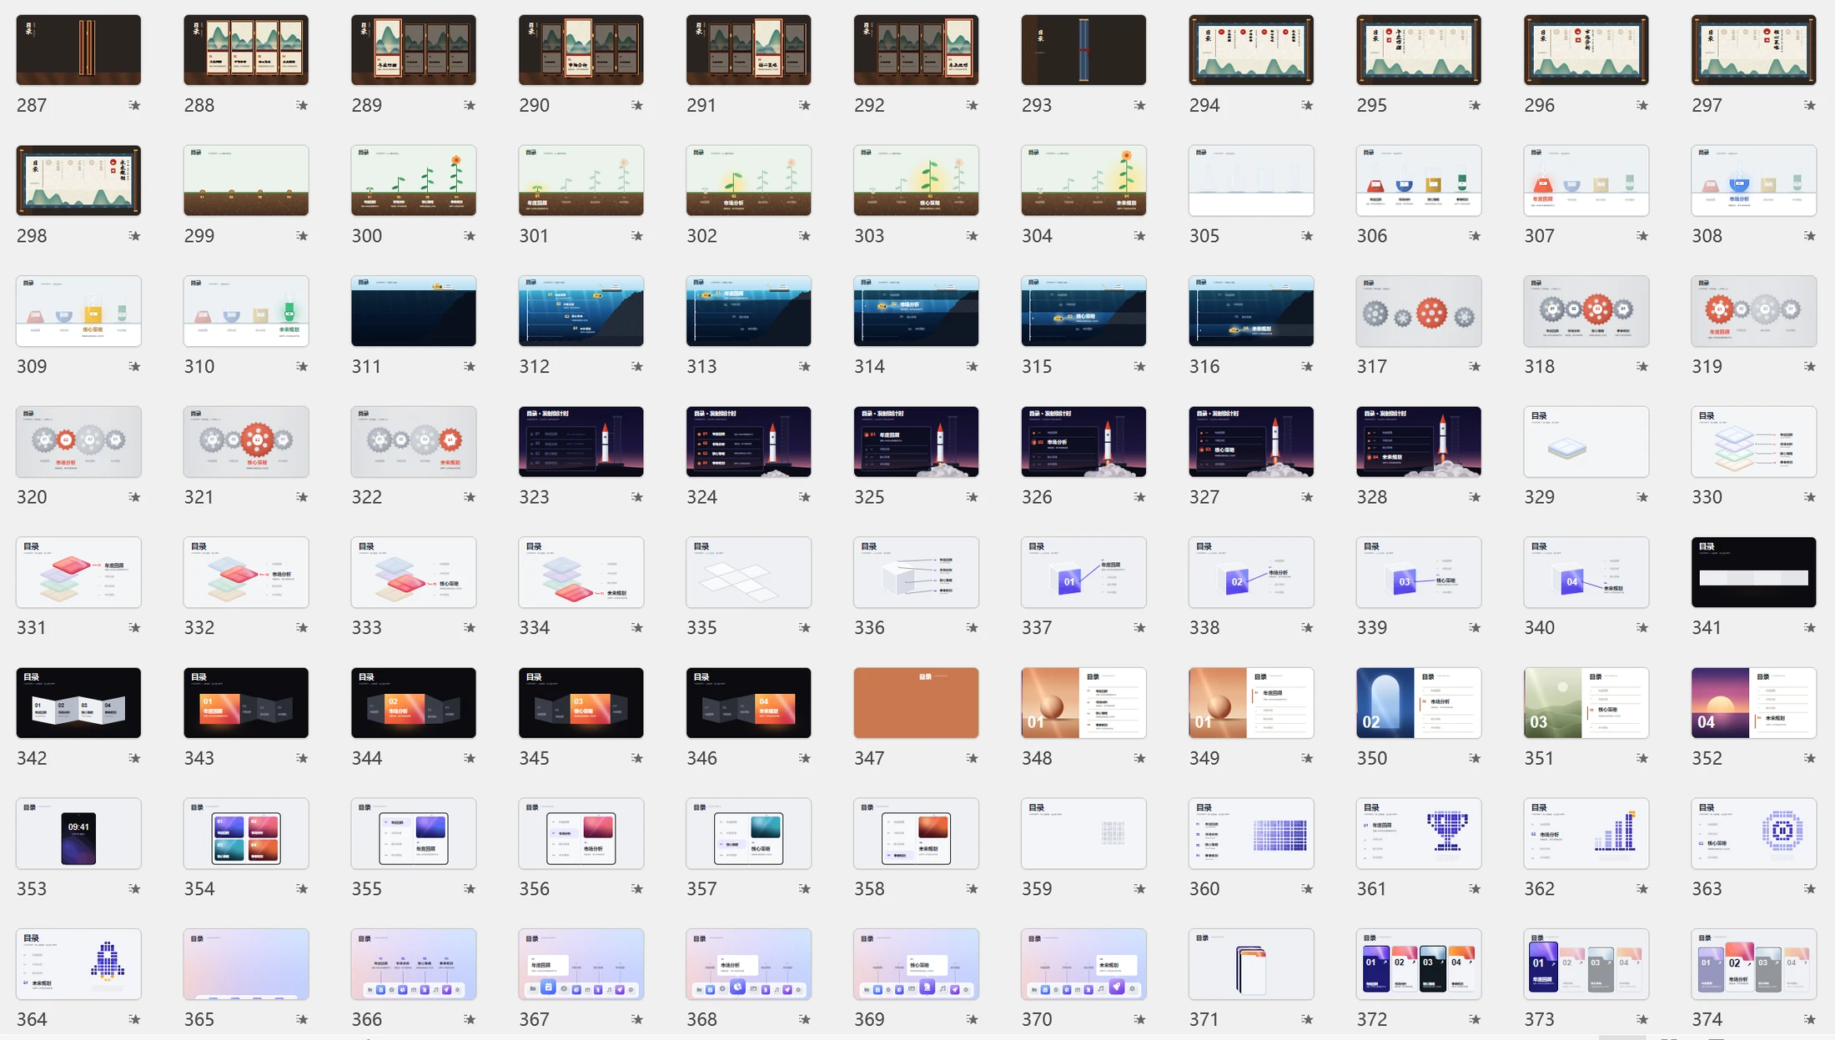Click the star icon under slide 365
1835x1040 pixels.
[302, 1019]
